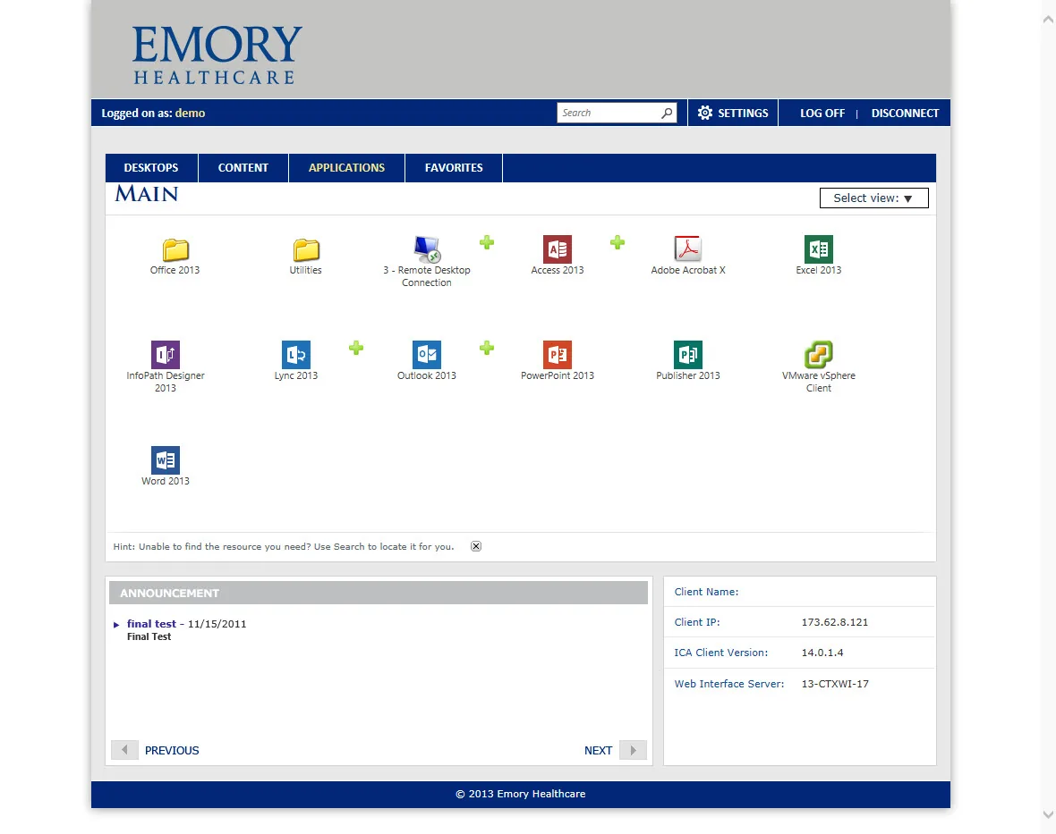The height and width of the screenshot is (834, 1056).
Task: Click the previous announcement arrow
Action: [124, 750]
